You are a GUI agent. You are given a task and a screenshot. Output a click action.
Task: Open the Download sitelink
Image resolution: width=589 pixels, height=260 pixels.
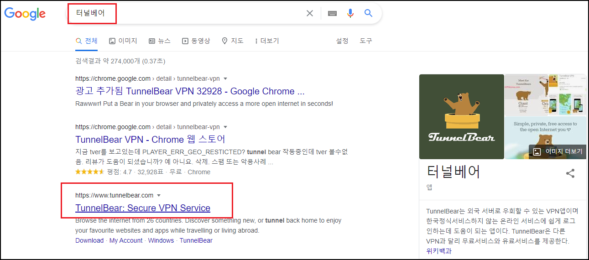pos(89,240)
